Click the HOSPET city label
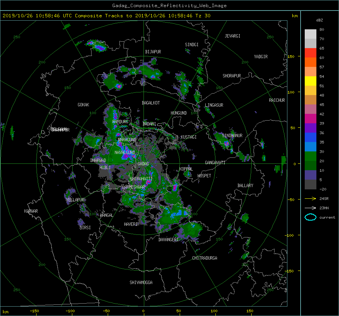Screen dimensions: 339x316 pos(204,176)
